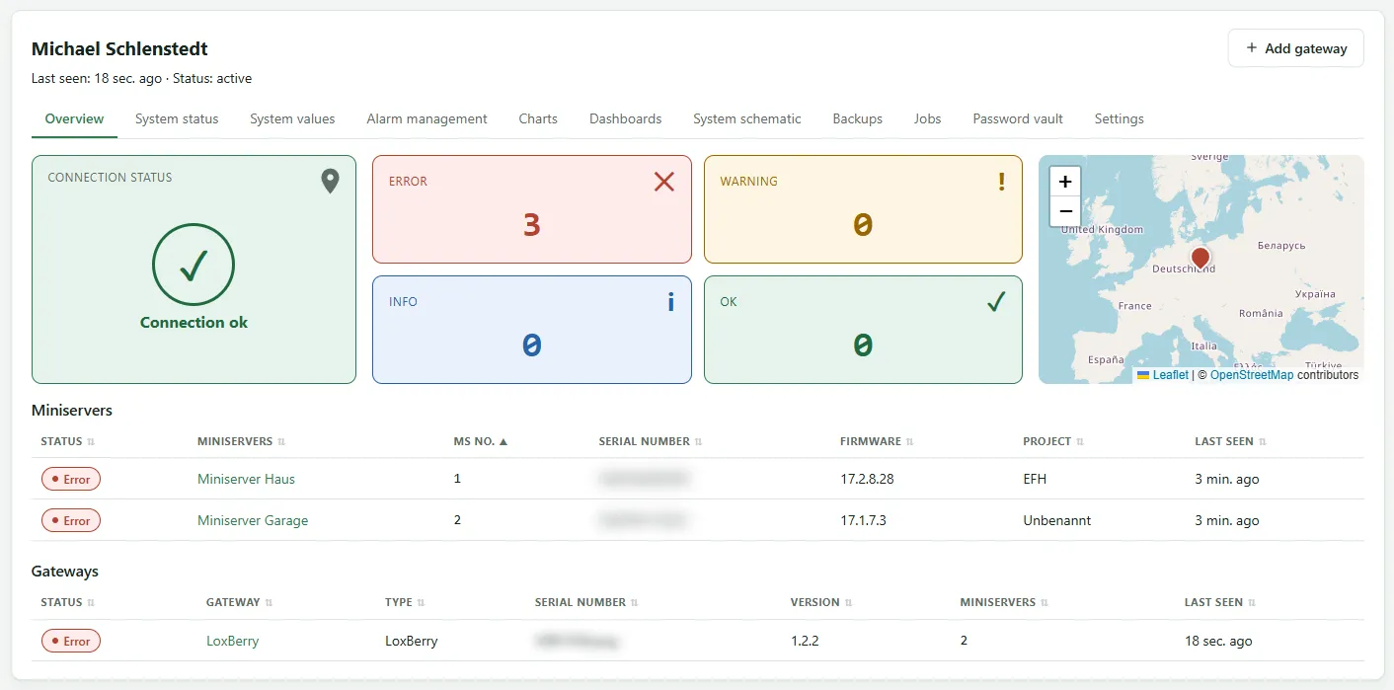Zoom in on the map
Viewport: 1394px width, 690px height.
1065,182
